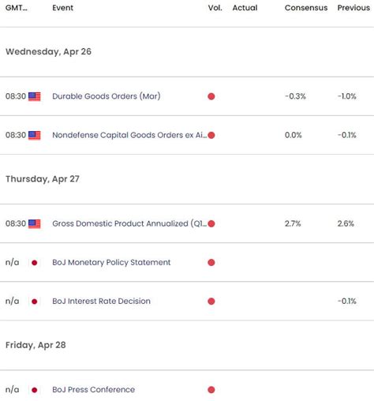374x401 pixels.
Task: Open Gross Domestic Product Annualized event
Action: (x=129, y=223)
